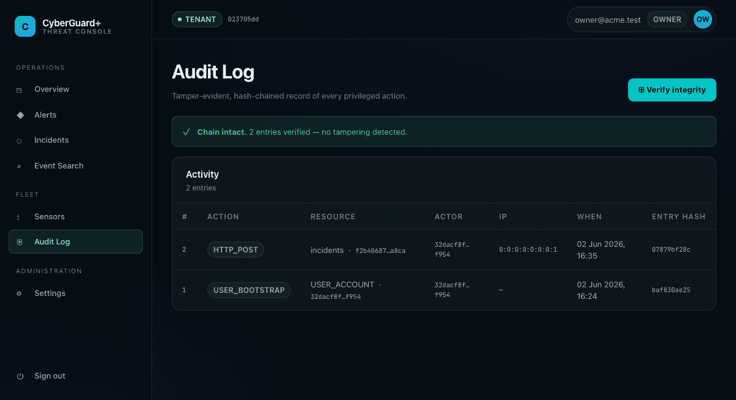Click actor ID in the USER_BOOTSTRAP row
This screenshot has height=400, width=736.
tap(452, 290)
